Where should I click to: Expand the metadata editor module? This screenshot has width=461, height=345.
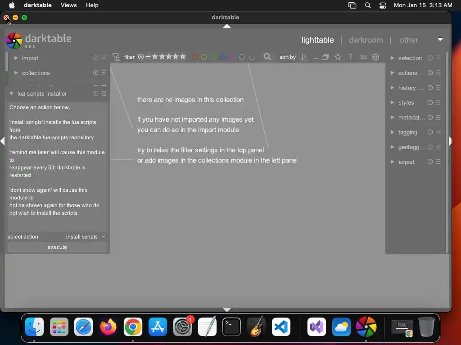(392, 117)
